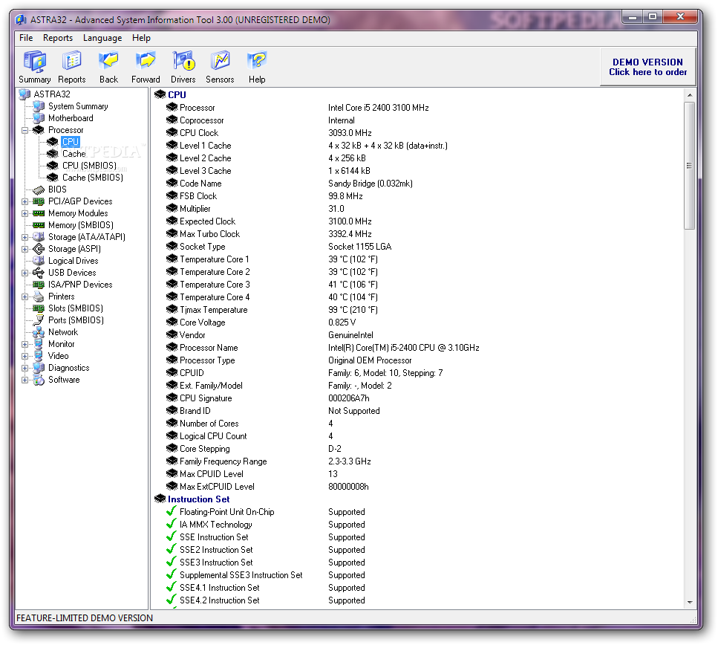
Task: Click the DEMO VERSION order button
Action: [x=647, y=67]
